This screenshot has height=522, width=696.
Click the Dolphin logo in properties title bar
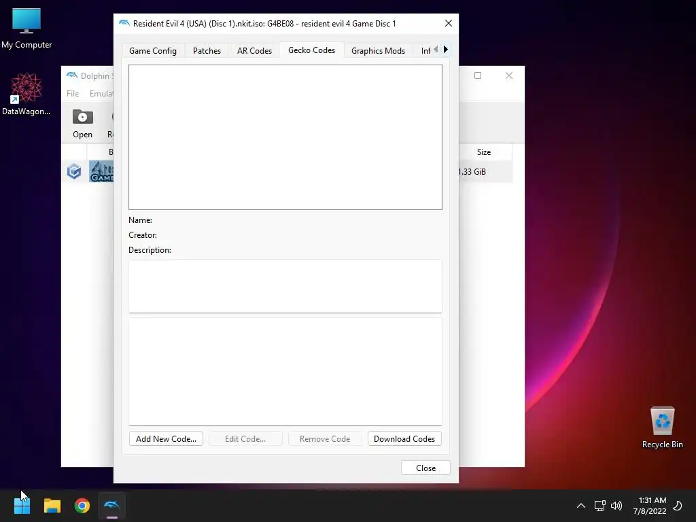point(124,23)
